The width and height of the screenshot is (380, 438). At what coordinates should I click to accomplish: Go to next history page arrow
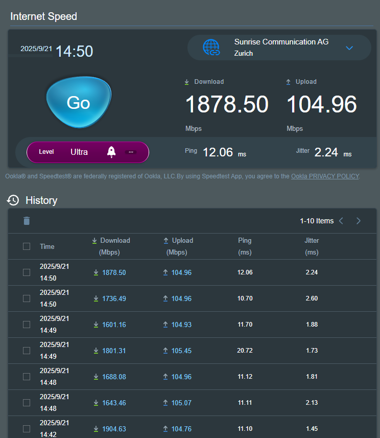[359, 221]
